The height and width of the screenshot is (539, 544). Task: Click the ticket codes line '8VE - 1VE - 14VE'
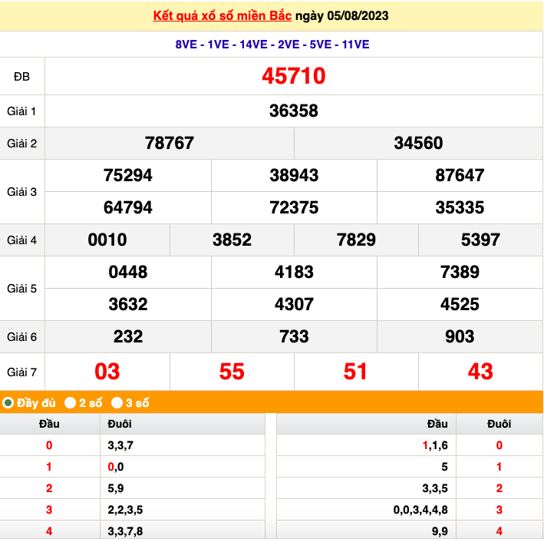(x=272, y=45)
